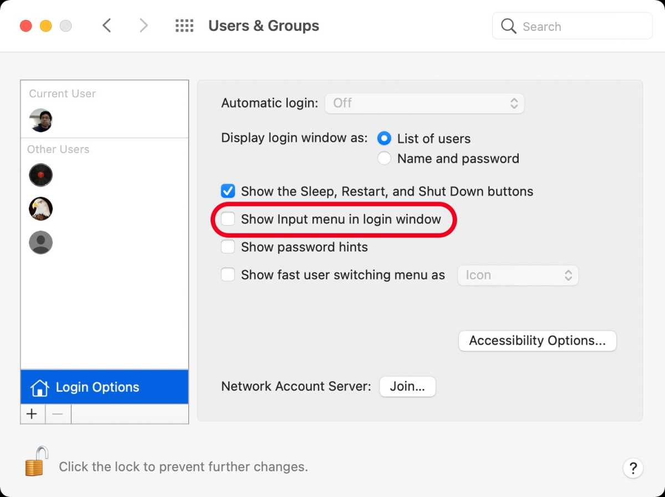Screen dimensions: 665x497
Task: Click the back navigation arrow
Action: pyautogui.click(x=107, y=25)
